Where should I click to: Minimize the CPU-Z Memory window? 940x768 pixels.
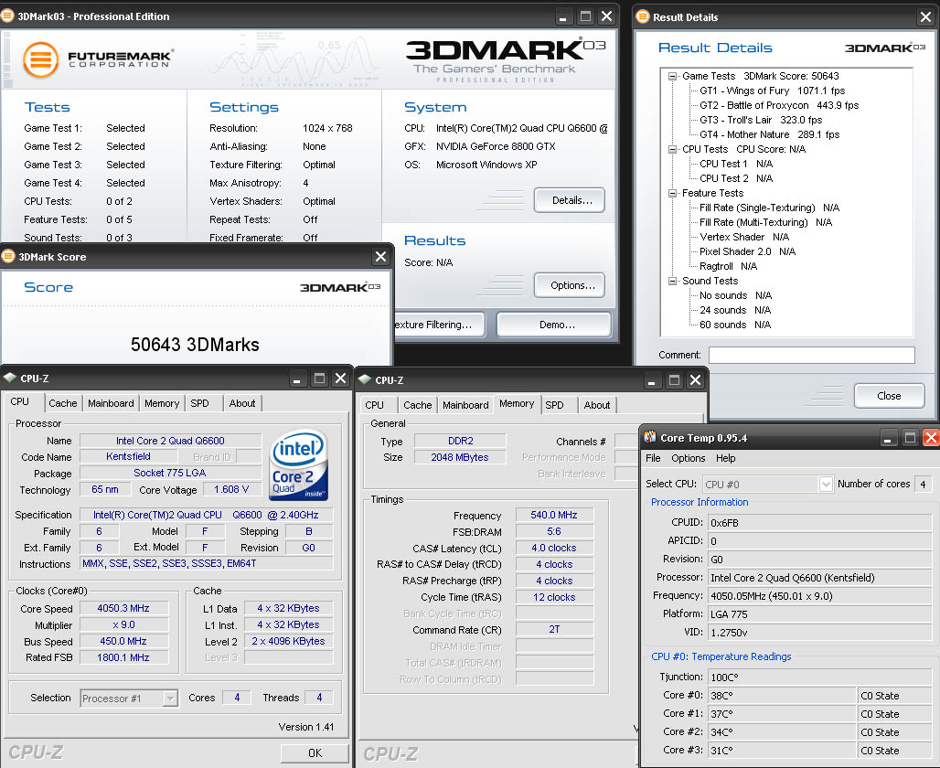[x=652, y=380]
